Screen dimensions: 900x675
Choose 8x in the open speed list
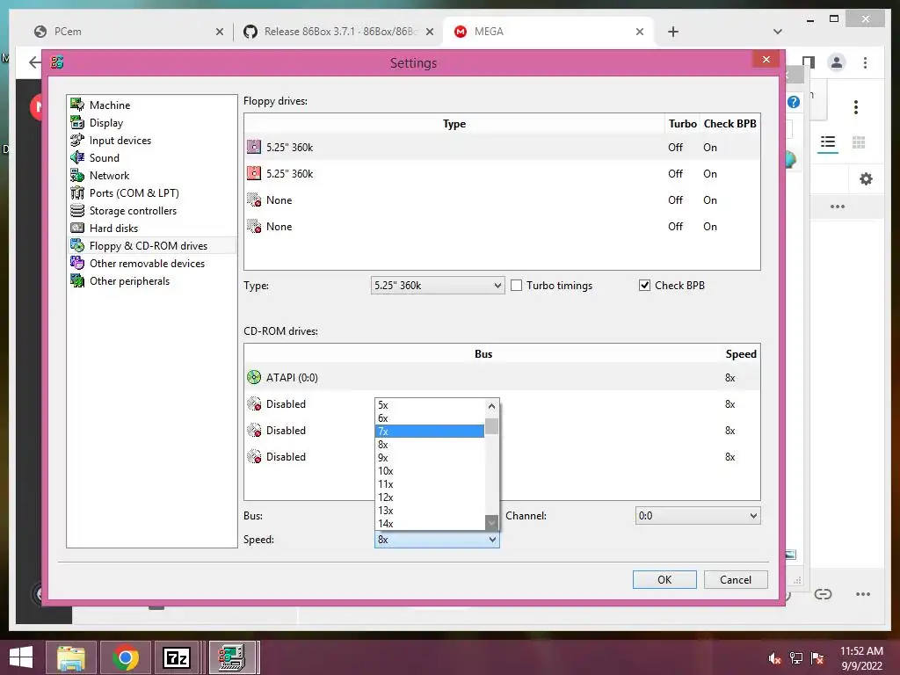[430, 445]
